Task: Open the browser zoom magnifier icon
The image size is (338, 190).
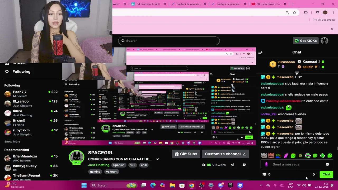Action: (287, 12)
